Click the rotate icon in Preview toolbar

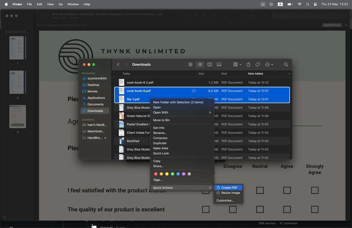[243, 16]
